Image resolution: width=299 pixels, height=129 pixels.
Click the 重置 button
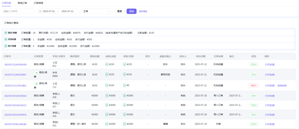click(x=119, y=11)
